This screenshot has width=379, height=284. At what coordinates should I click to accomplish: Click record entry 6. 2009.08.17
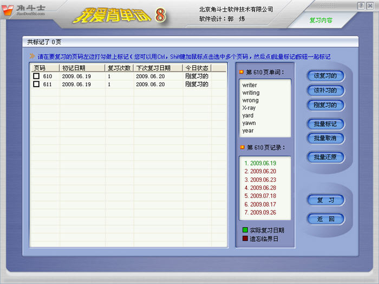pos(260,204)
